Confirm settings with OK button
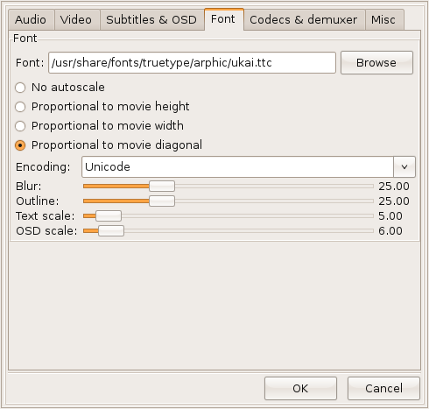 300,388
